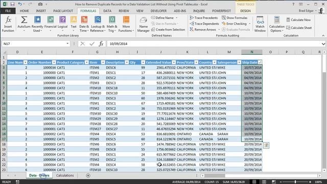Open Order Number column filter
The height and width of the screenshot is (184, 327).
54,62
